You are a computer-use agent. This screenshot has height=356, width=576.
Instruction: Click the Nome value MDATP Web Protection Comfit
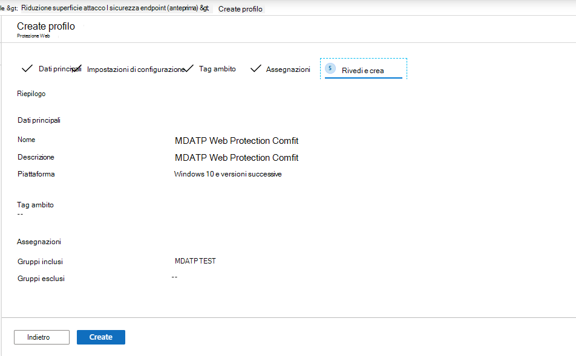coord(237,141)
